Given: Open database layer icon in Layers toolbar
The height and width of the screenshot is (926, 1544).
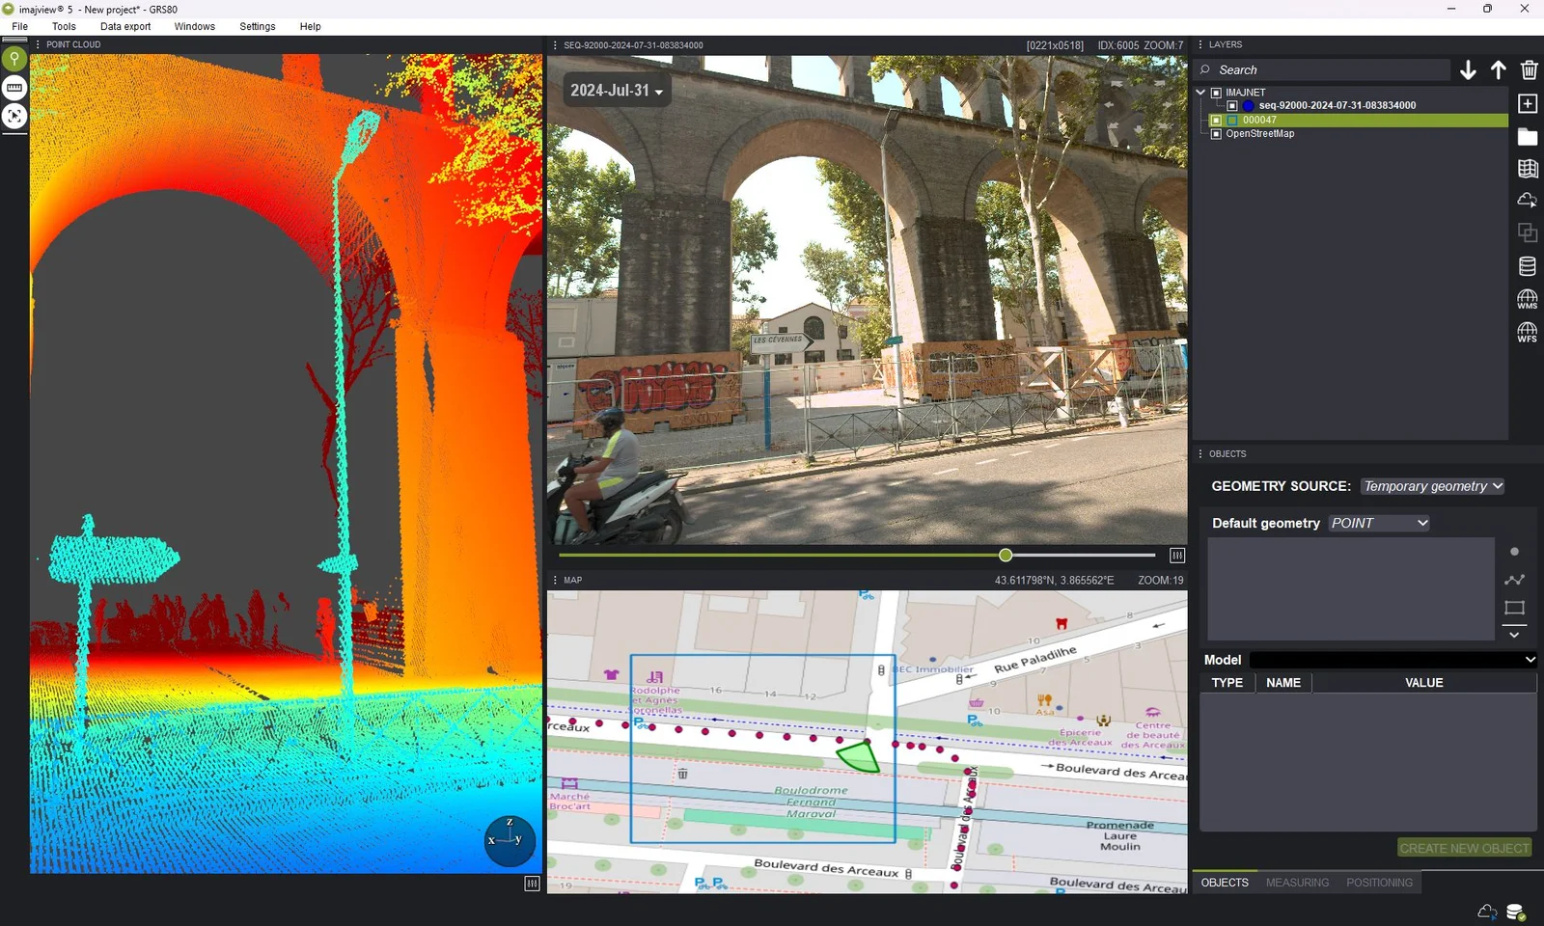Looking at the screenshot, I should (x=1528, y=266).
